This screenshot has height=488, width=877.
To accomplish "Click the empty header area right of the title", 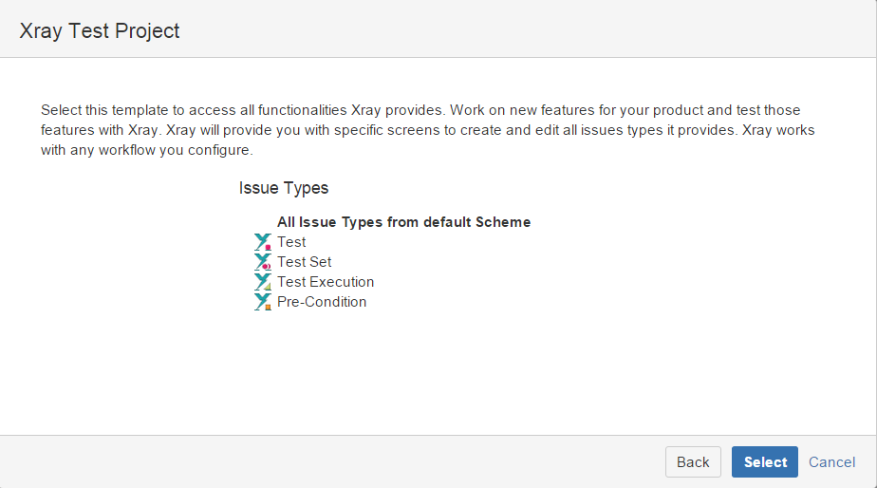I will [x=526, y=29].
